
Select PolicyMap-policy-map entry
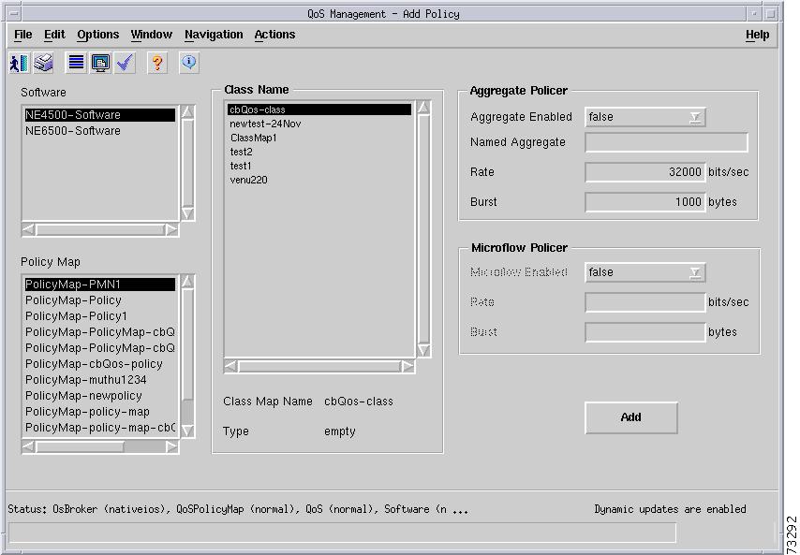pyautogui.click(x=100, y=412)
